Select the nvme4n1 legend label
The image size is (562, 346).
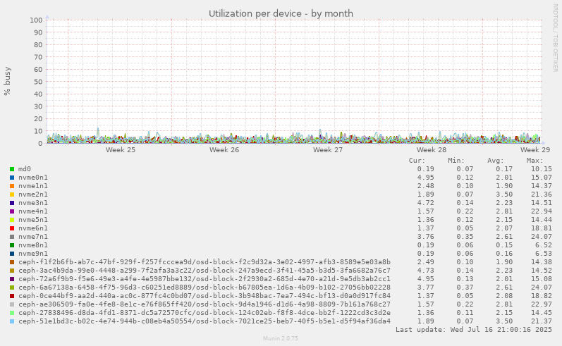(33, 211)
